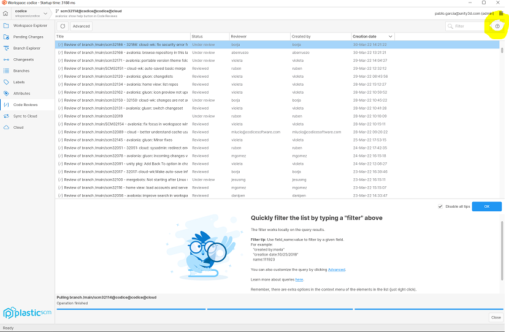The width and height of the screenshot is (509, 332).
Task: Select review of branch scm32051 row
Action: 277,148
